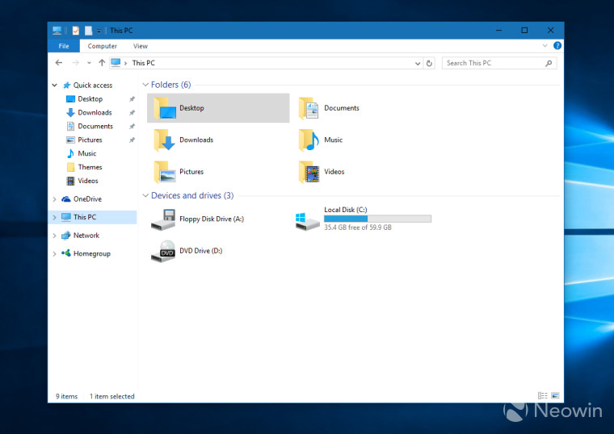
Task: Click the This PC address bar segment
Action: tap(143, 63)
